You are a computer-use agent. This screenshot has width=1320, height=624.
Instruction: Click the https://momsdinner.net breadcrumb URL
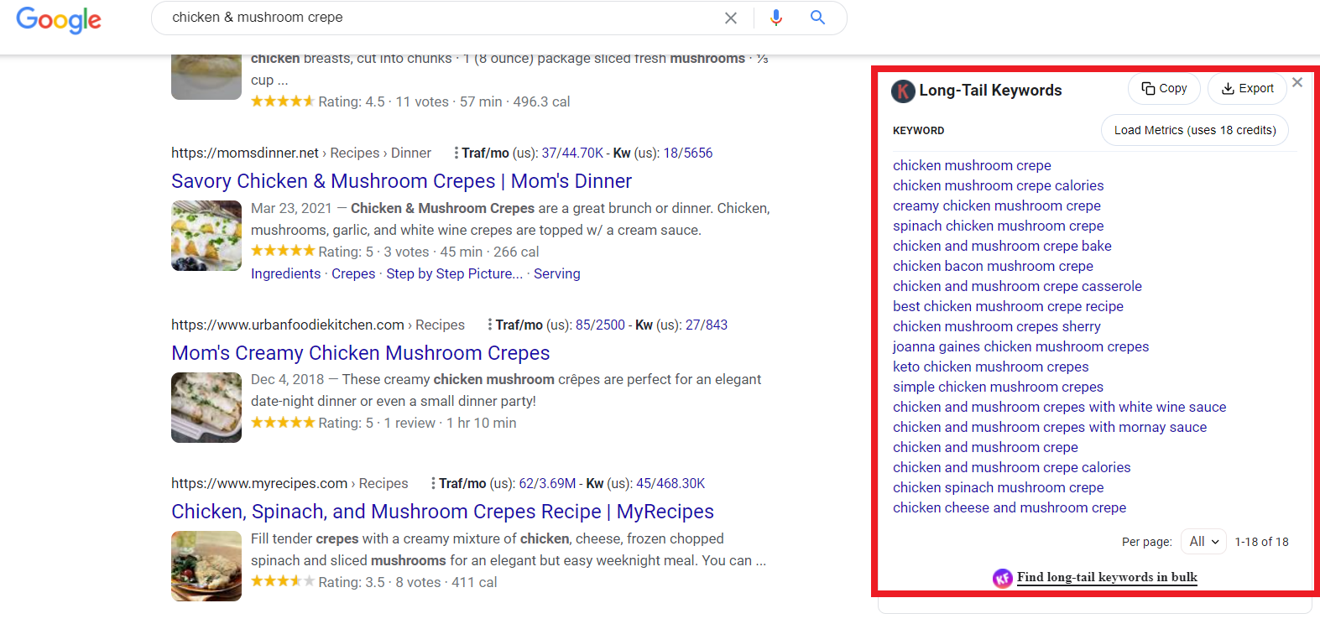click(245, 153)
